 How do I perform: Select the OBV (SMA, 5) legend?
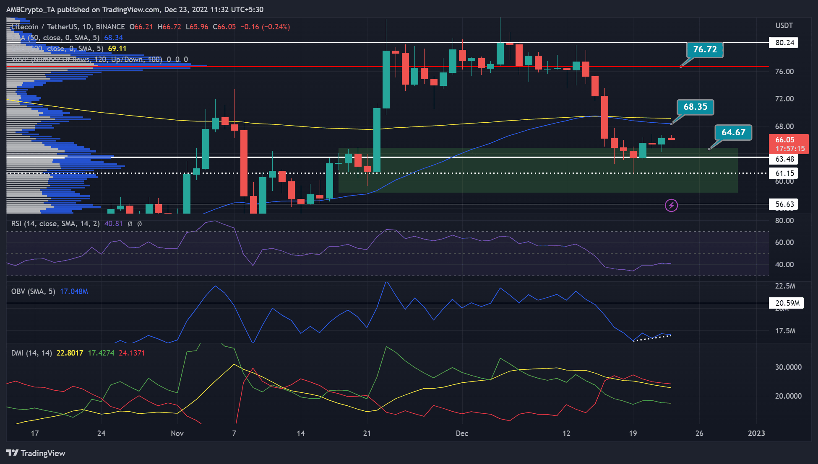point(33,291)
